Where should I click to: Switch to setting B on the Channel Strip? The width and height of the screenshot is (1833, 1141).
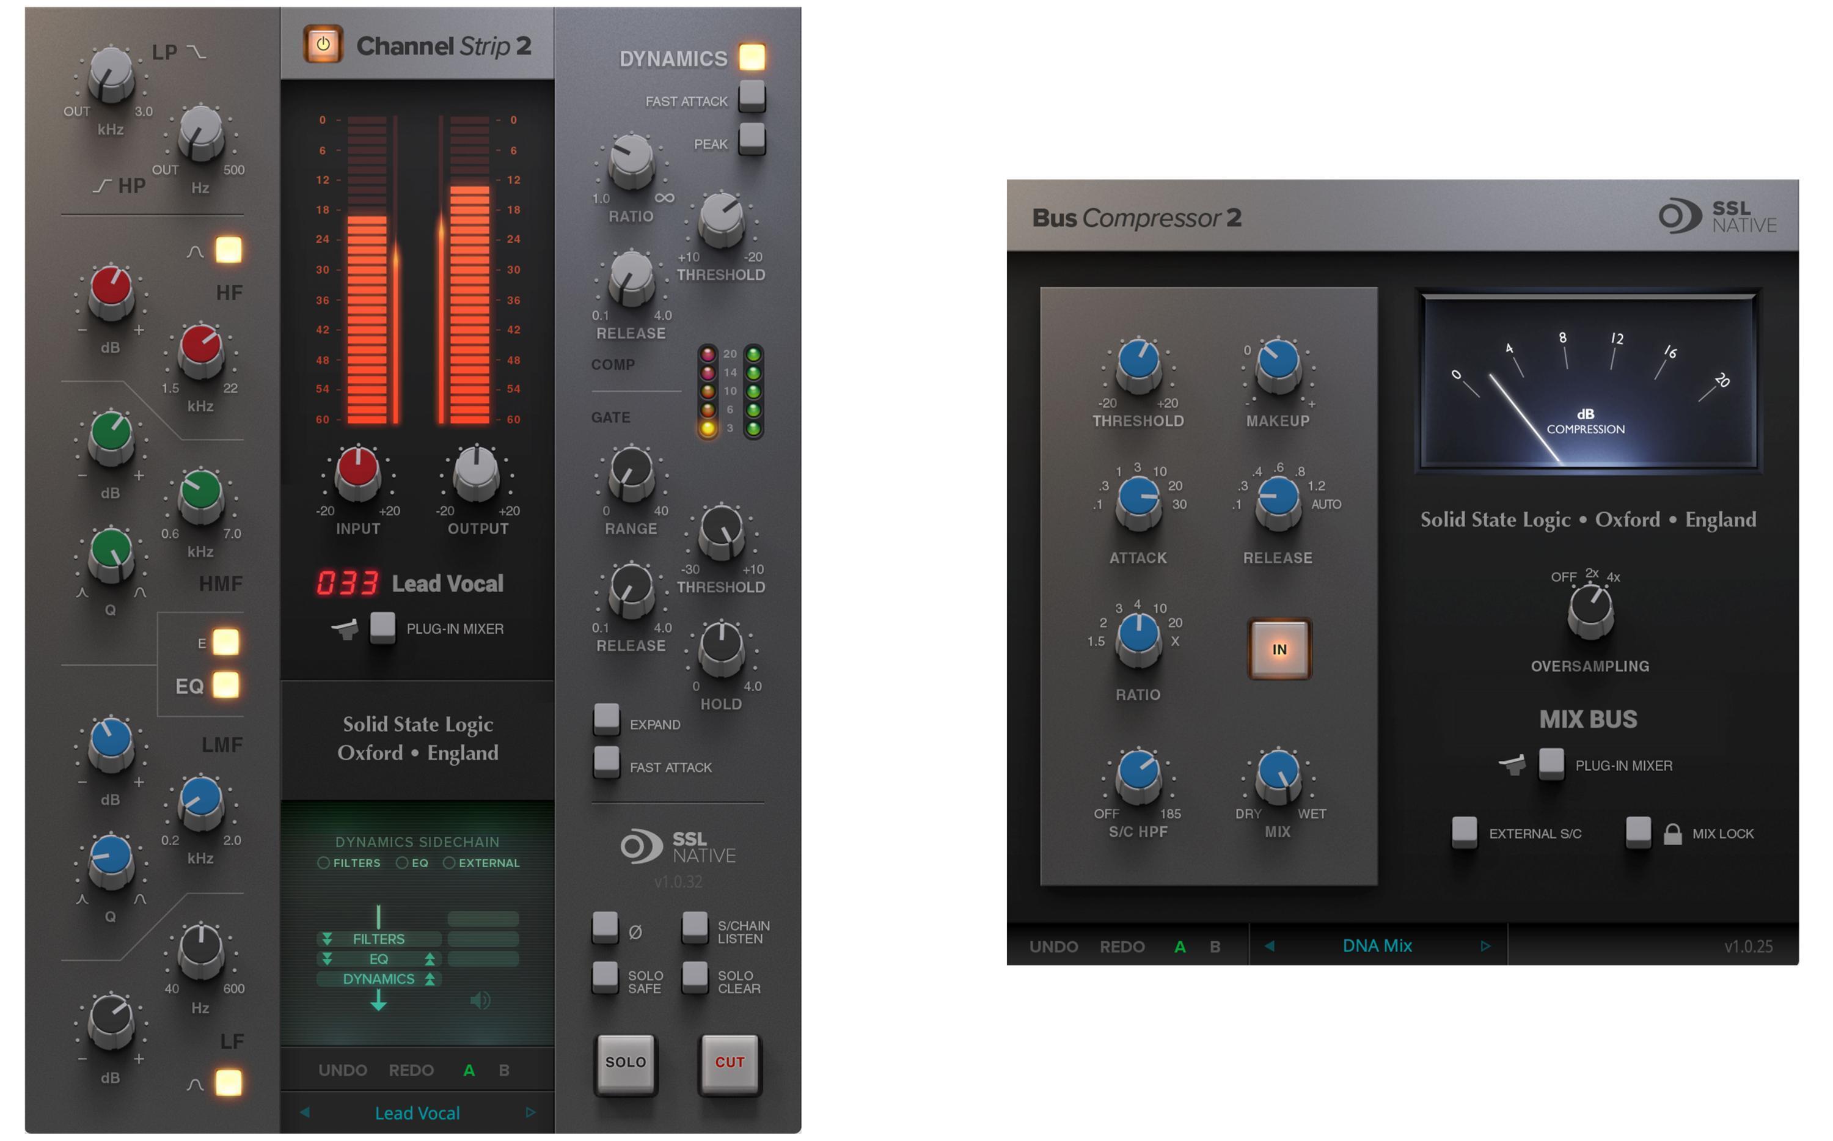click(x=504, y=1069)
